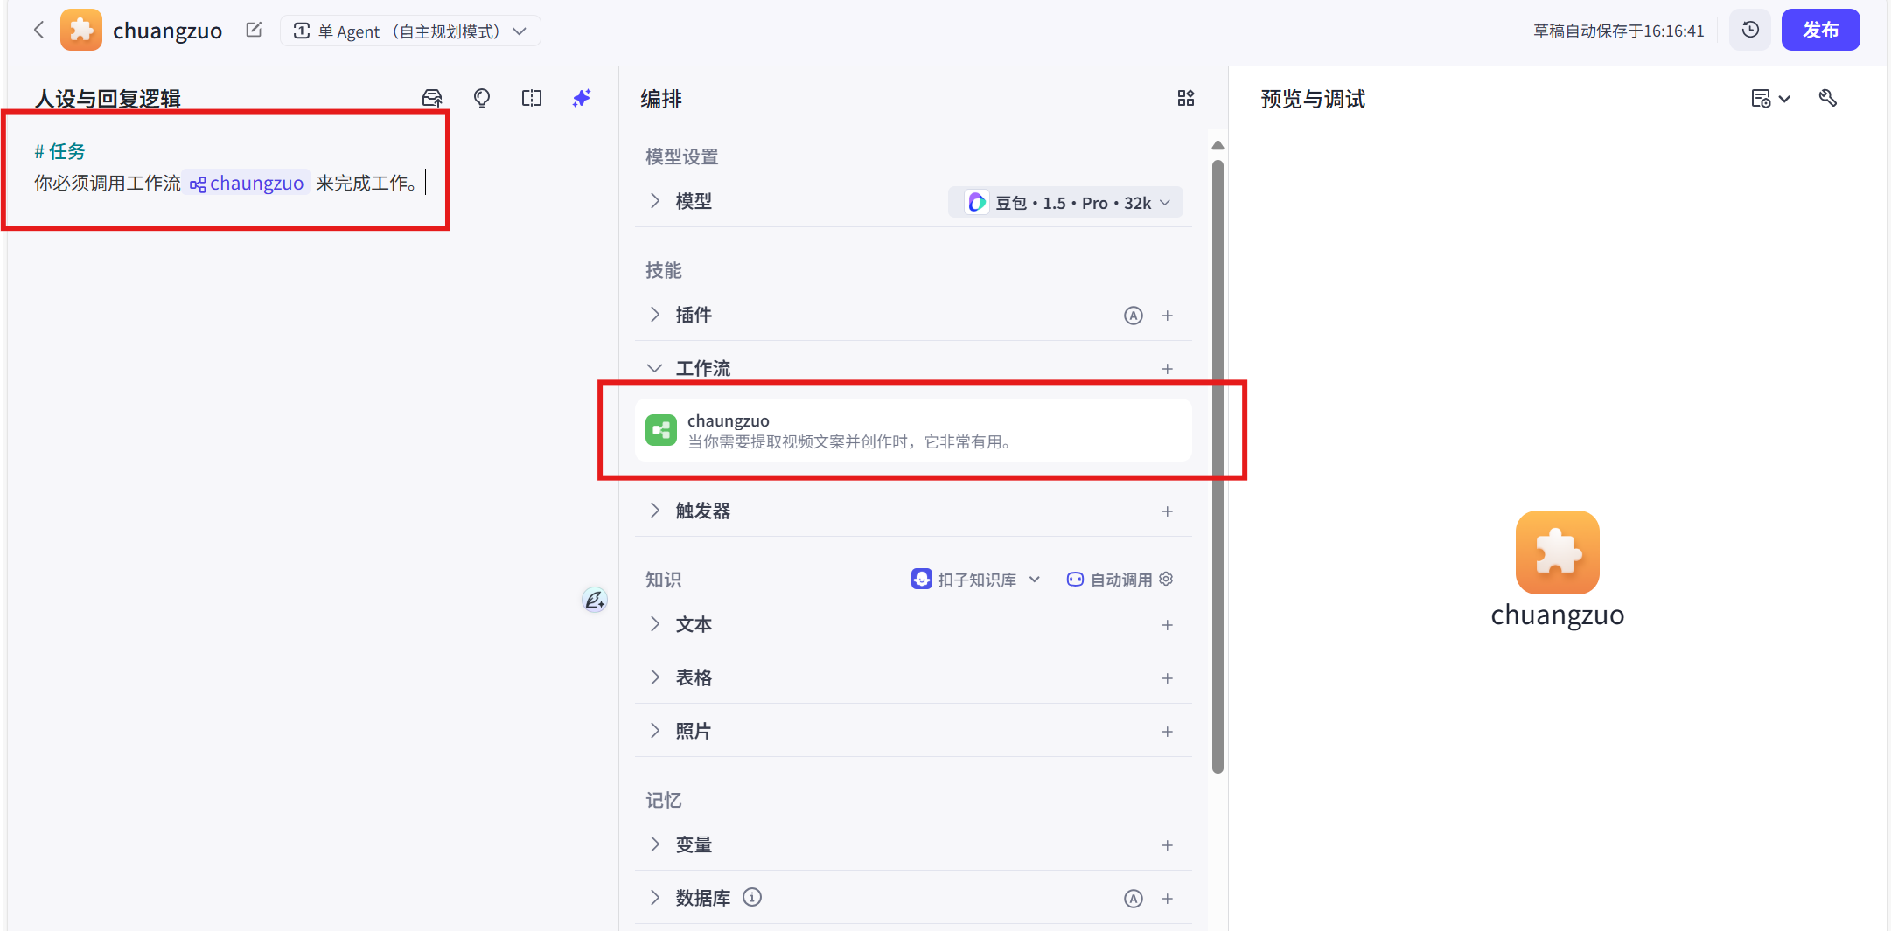Image resolution: width=1891 pixels, height=931 pixels.
Task: Add a plugin with the 插件 plus icon
Action: pos(1167,316)
